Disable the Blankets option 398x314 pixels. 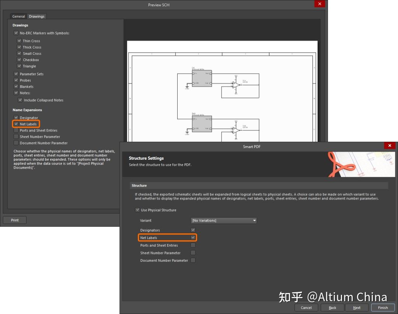click(x=16, y=87)
